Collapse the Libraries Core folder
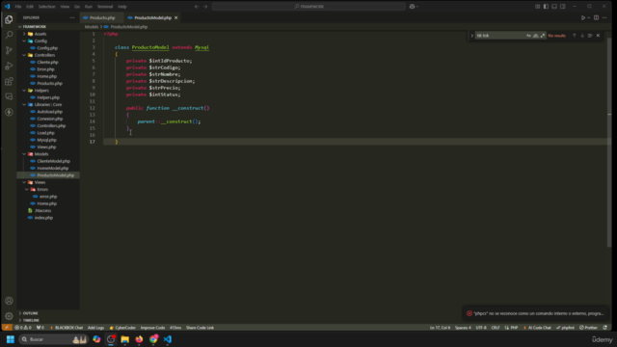The image size is (617, 347). pyautogui.click(x=47, y=105)
